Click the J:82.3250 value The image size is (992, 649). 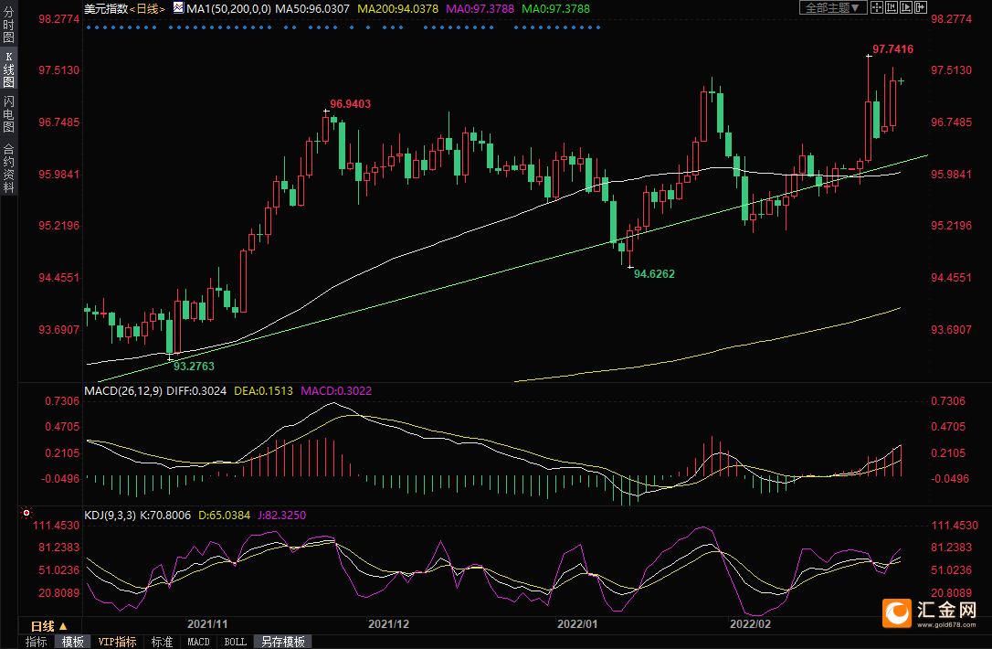point(282,516)
